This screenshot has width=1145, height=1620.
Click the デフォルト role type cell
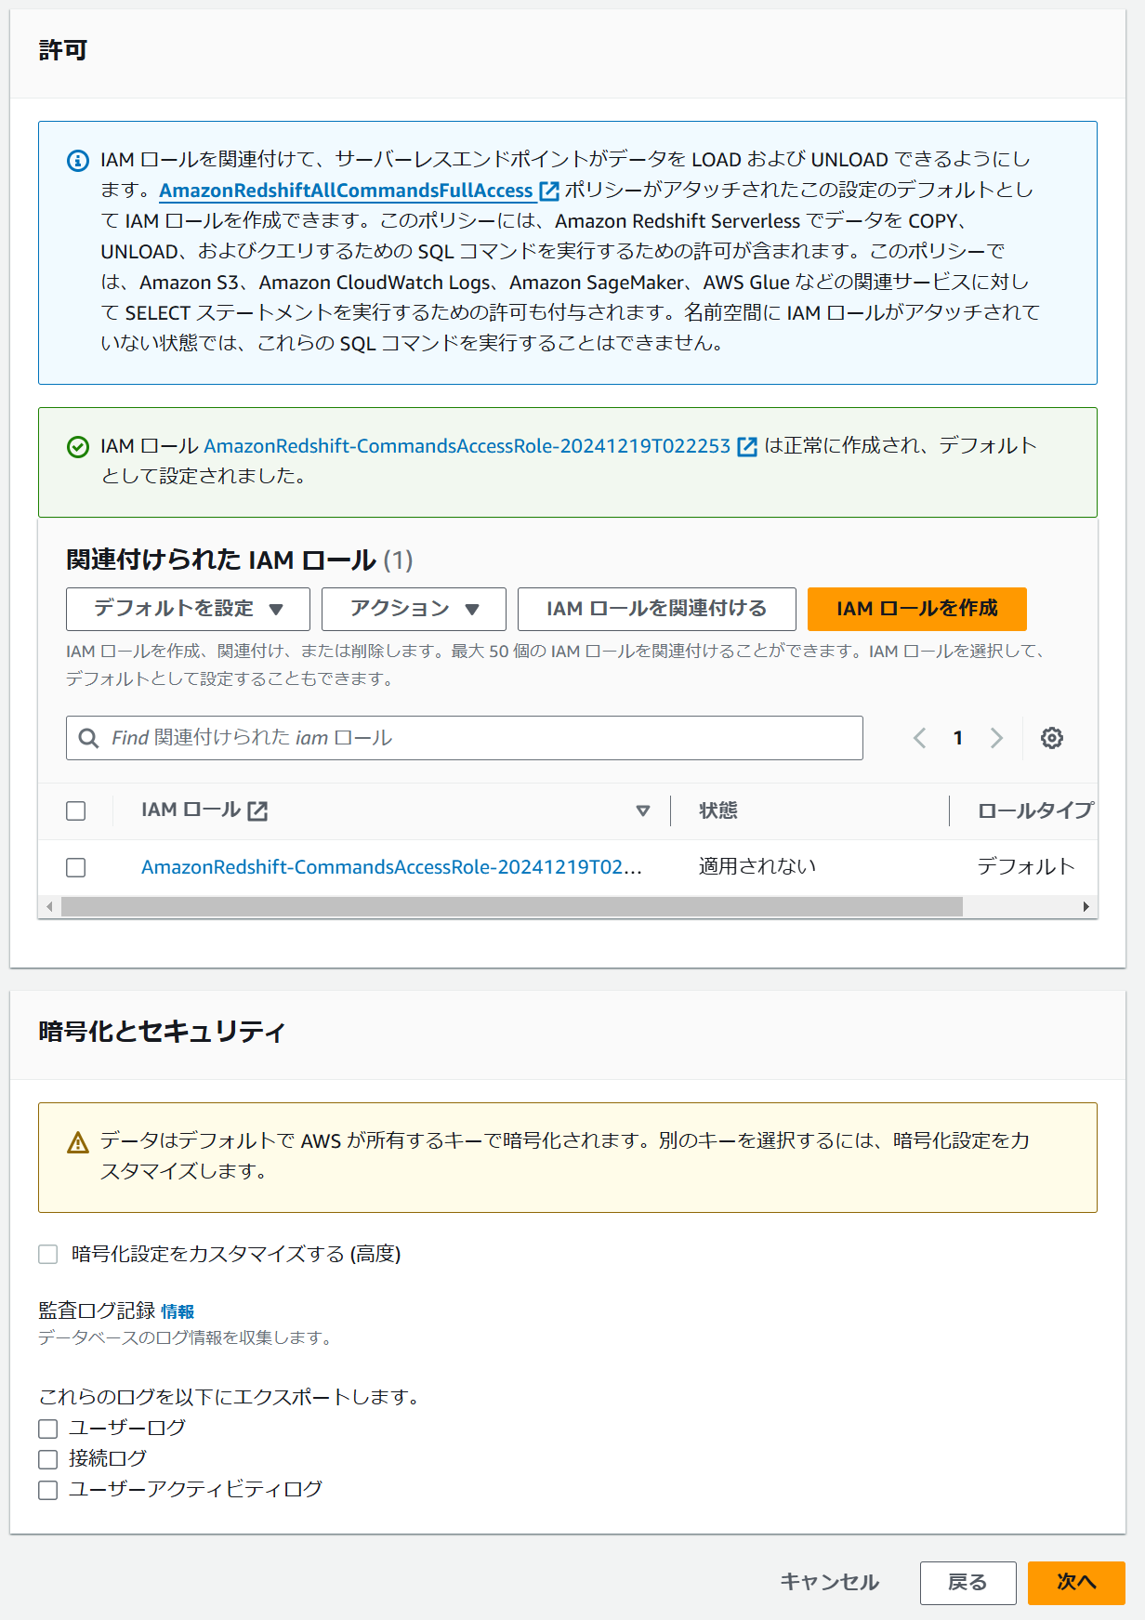[x=1026, y=867]
